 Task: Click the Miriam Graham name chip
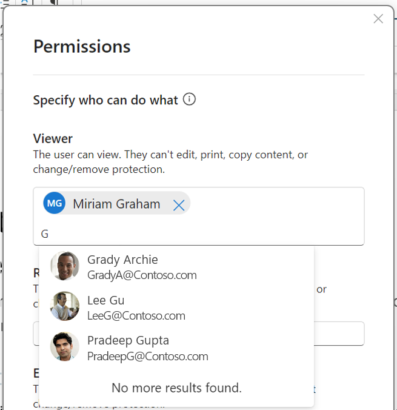point(116,204)
